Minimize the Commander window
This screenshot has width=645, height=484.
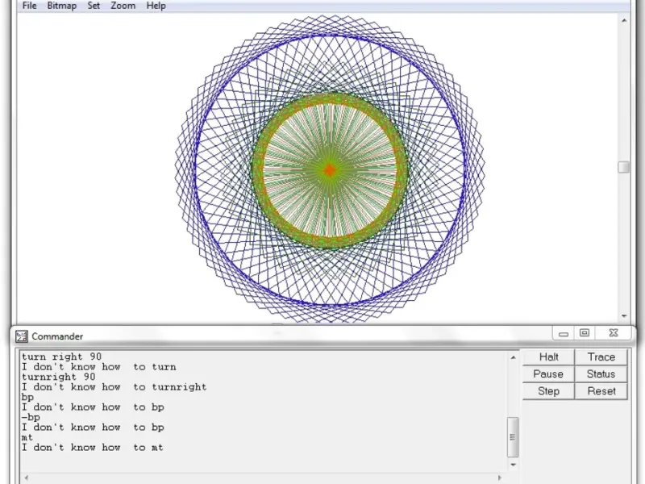(563, 333)
